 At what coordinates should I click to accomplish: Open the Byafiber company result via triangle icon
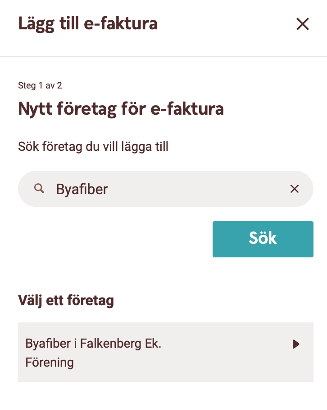click(x=296, y=345)
